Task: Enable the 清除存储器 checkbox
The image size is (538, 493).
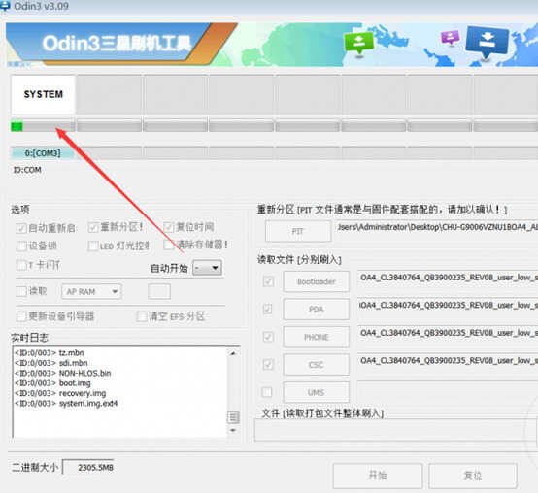Action: point(168,245)
